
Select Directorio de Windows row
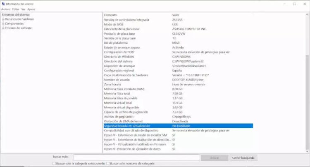tap(178, 56)
